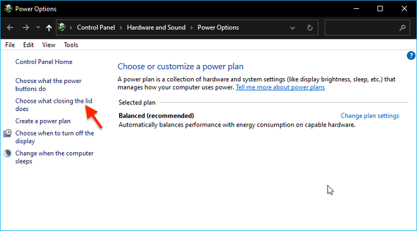Click Choose or customize a power plan heading
This screenshot has height=231, width=417.
coord(181,66)
